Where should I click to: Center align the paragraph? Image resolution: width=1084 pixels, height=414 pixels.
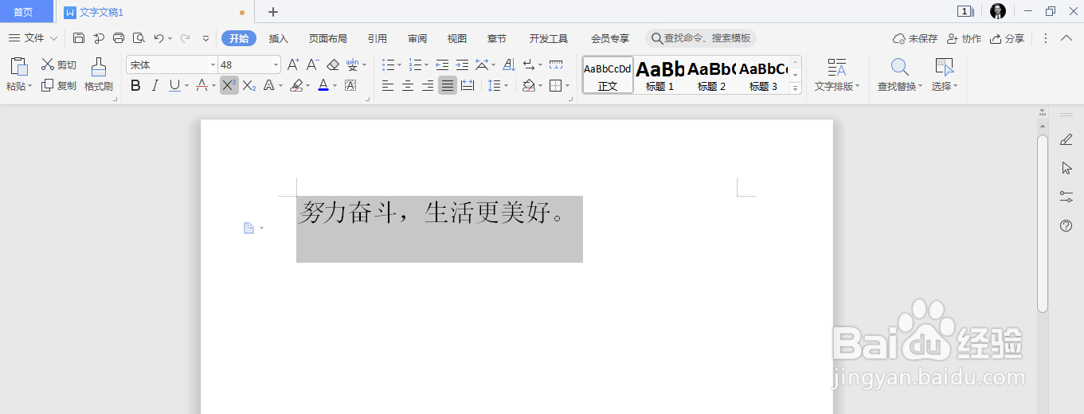pyautogui.click(x=408, y=86)
